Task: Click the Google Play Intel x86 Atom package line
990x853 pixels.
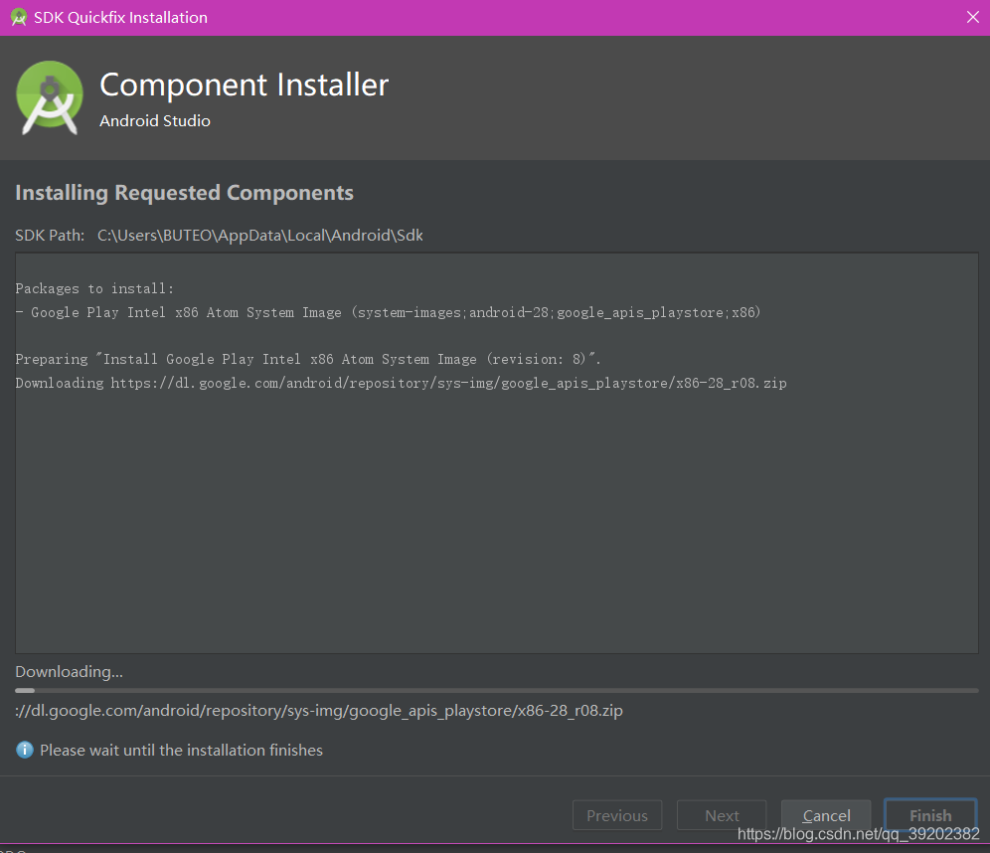Action: coord(388,312)
